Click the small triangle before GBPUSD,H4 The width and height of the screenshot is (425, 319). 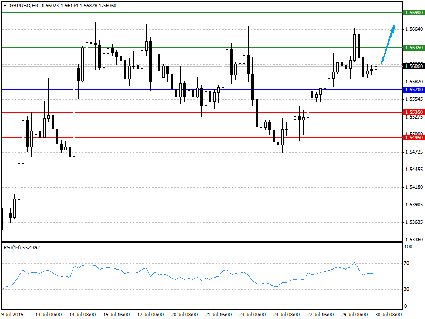[5, 6]
